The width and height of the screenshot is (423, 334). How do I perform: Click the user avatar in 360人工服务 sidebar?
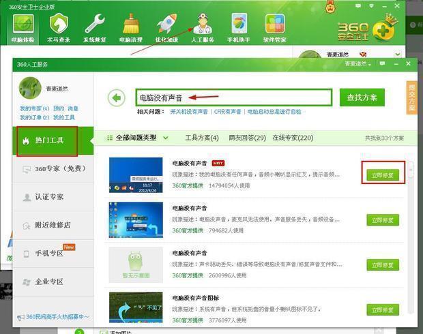30,88
